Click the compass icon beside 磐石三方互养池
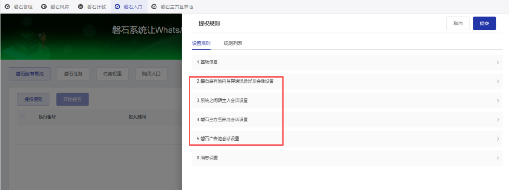Screen dimensions: 509x190 coord(154,7)
